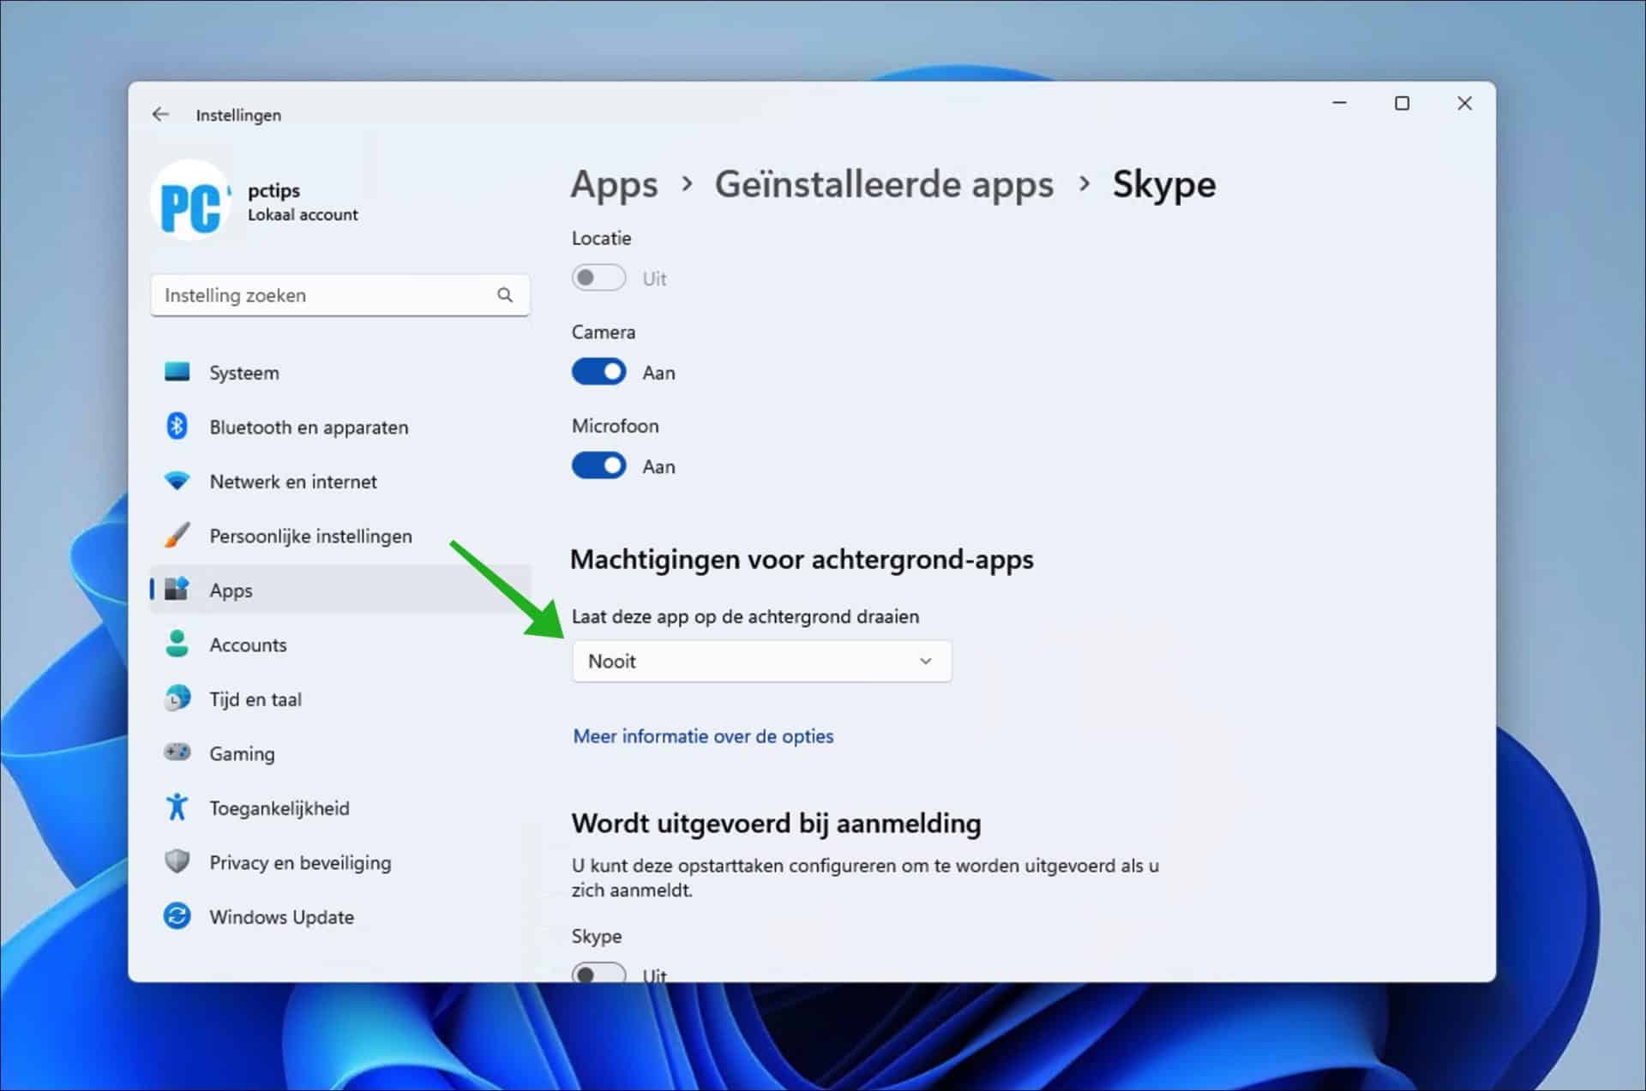Click inside the Instelling zoeken search field
Screen dimensions: 1646x1091
click(309, 295)
